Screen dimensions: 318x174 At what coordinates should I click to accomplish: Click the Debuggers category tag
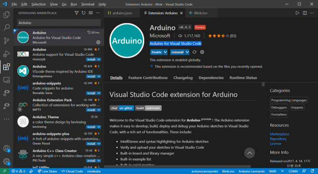tap(279, 108)
